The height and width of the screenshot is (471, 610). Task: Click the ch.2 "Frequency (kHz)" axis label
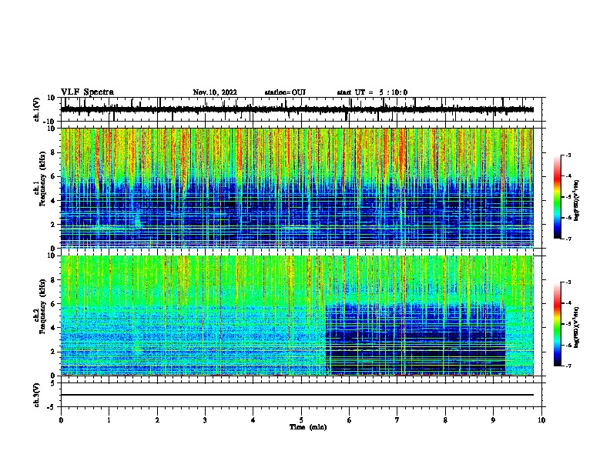[42, 306]
